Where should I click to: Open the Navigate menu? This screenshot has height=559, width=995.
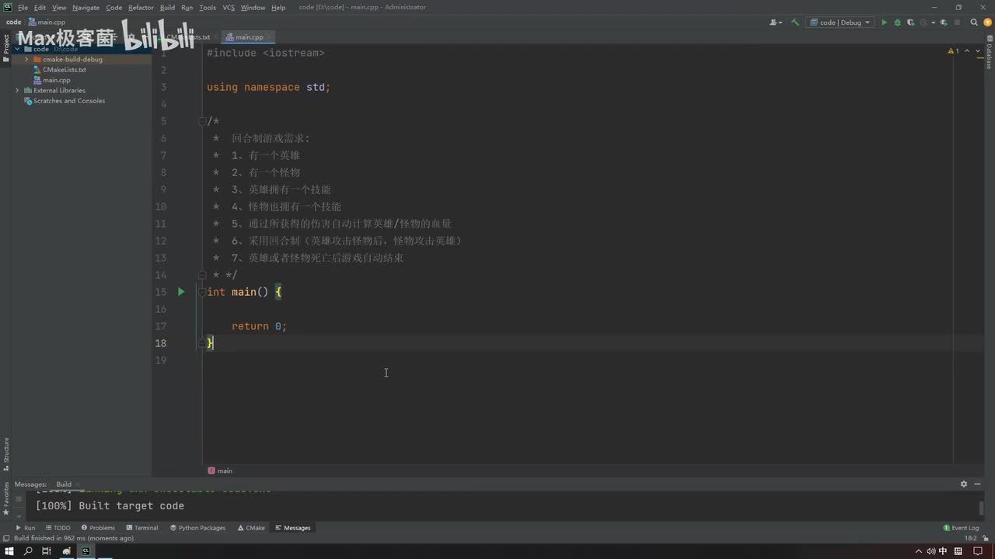86,7
